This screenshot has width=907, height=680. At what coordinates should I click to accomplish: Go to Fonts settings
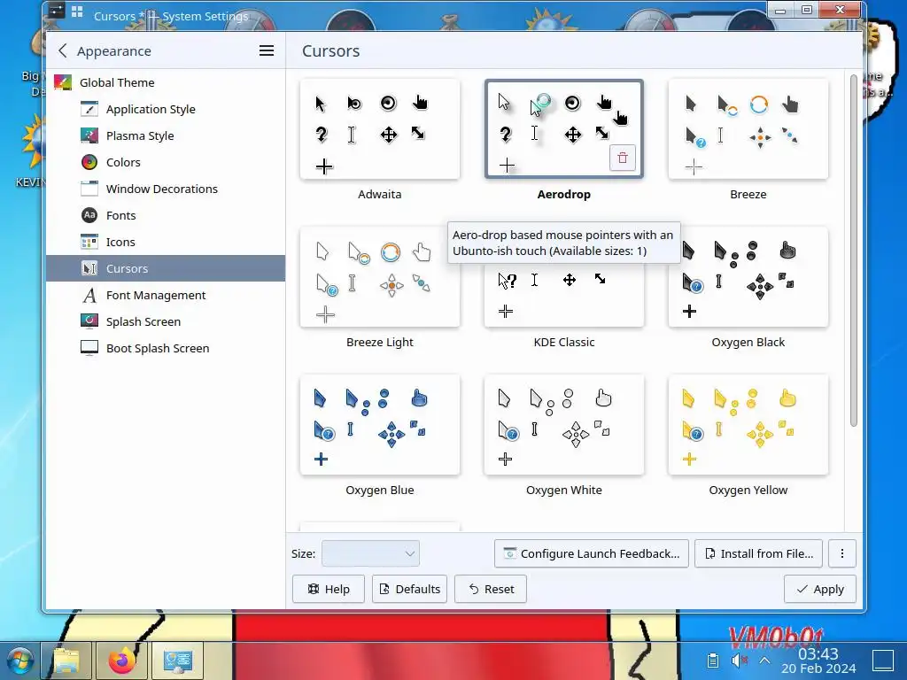click(166, 216)
